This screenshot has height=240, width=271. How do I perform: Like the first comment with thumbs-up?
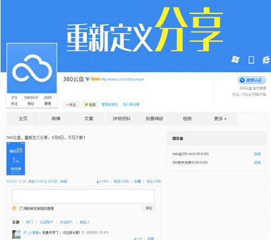pyautogui.click(x=138, y=239)
